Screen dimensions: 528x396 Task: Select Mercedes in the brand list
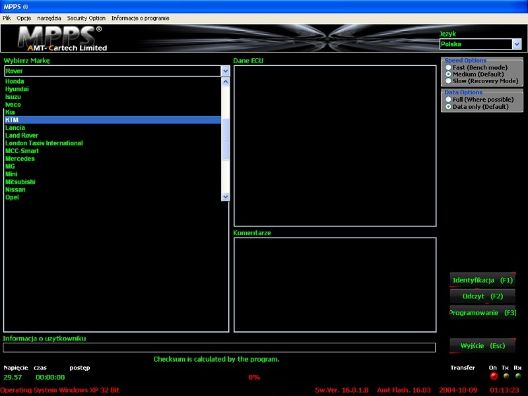(20, 159)
